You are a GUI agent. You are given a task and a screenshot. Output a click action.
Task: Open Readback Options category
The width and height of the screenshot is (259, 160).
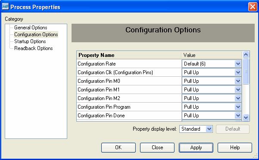[x=34, y=48]
